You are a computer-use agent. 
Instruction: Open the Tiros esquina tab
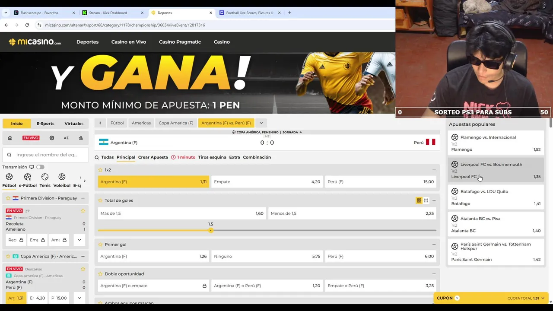(212, 157)
